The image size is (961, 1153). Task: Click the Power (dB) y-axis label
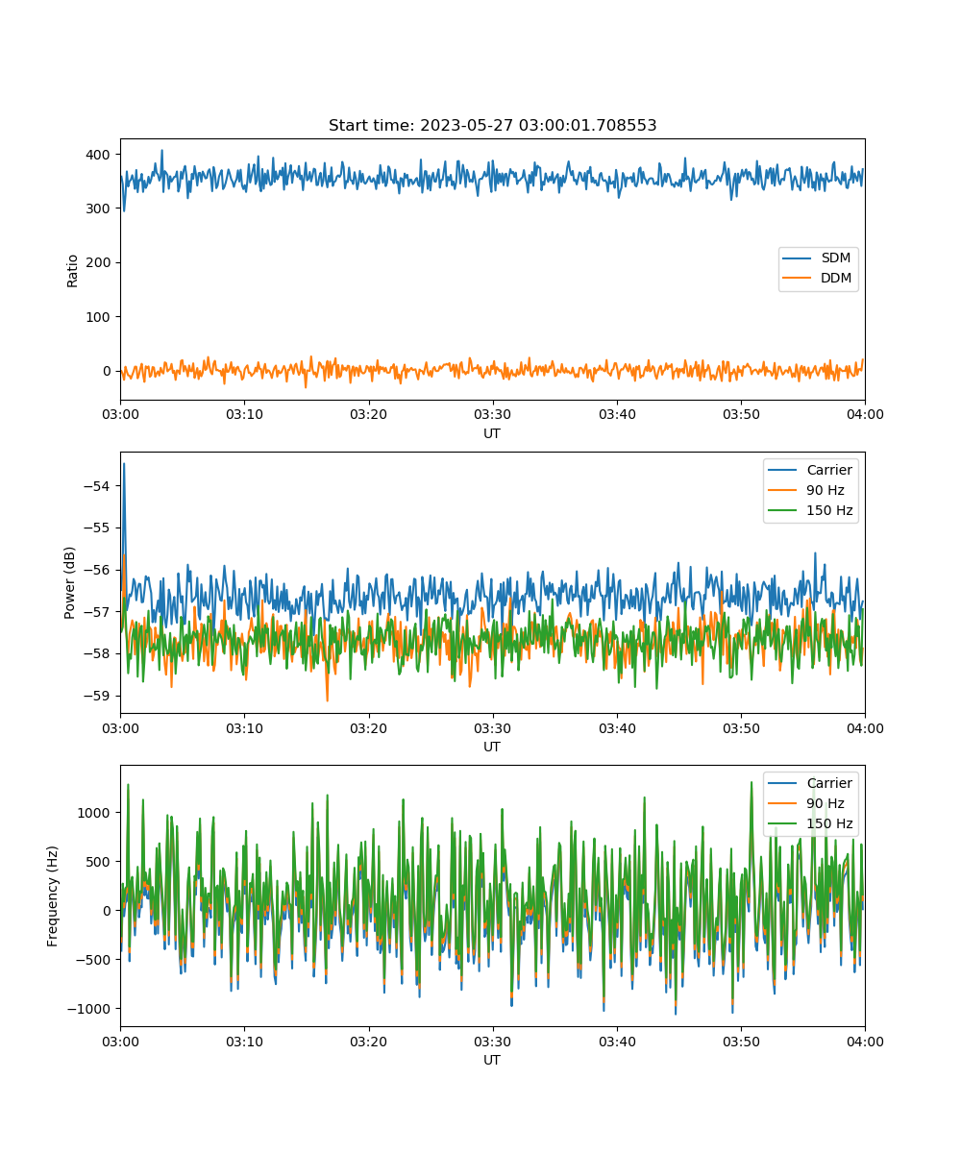pos(70,583)
